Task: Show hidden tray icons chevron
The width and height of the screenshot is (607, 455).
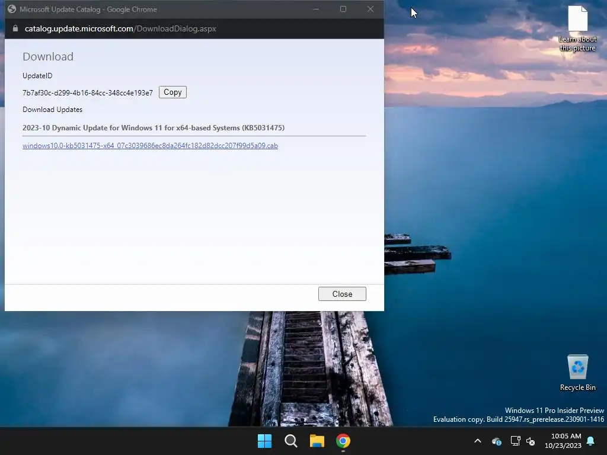Action: (x=478, y=441)
